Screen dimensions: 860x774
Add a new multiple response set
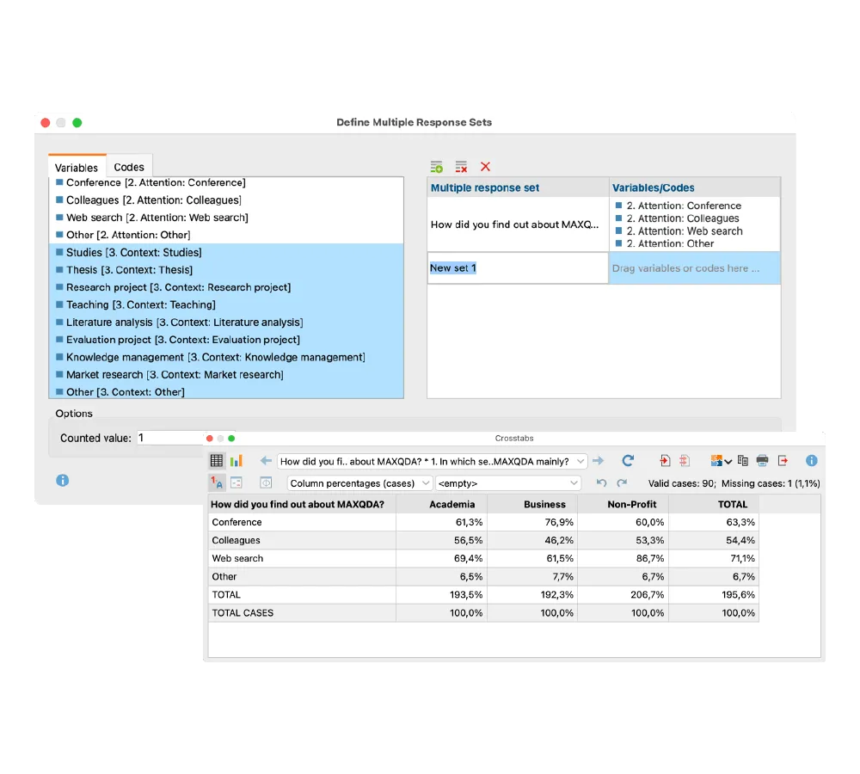point(437,167)
